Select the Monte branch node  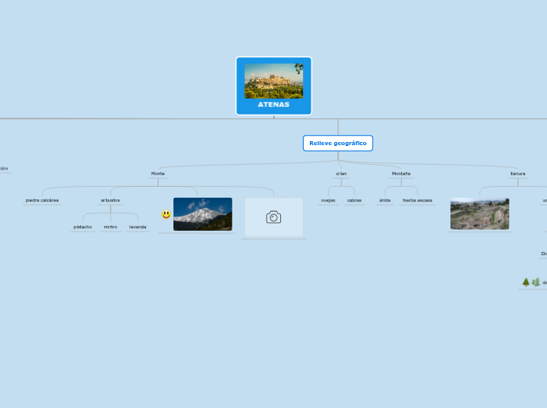click(x=158, y=173)
